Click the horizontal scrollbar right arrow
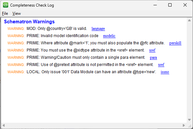This screenshot has width=193, height=129. 184,125
